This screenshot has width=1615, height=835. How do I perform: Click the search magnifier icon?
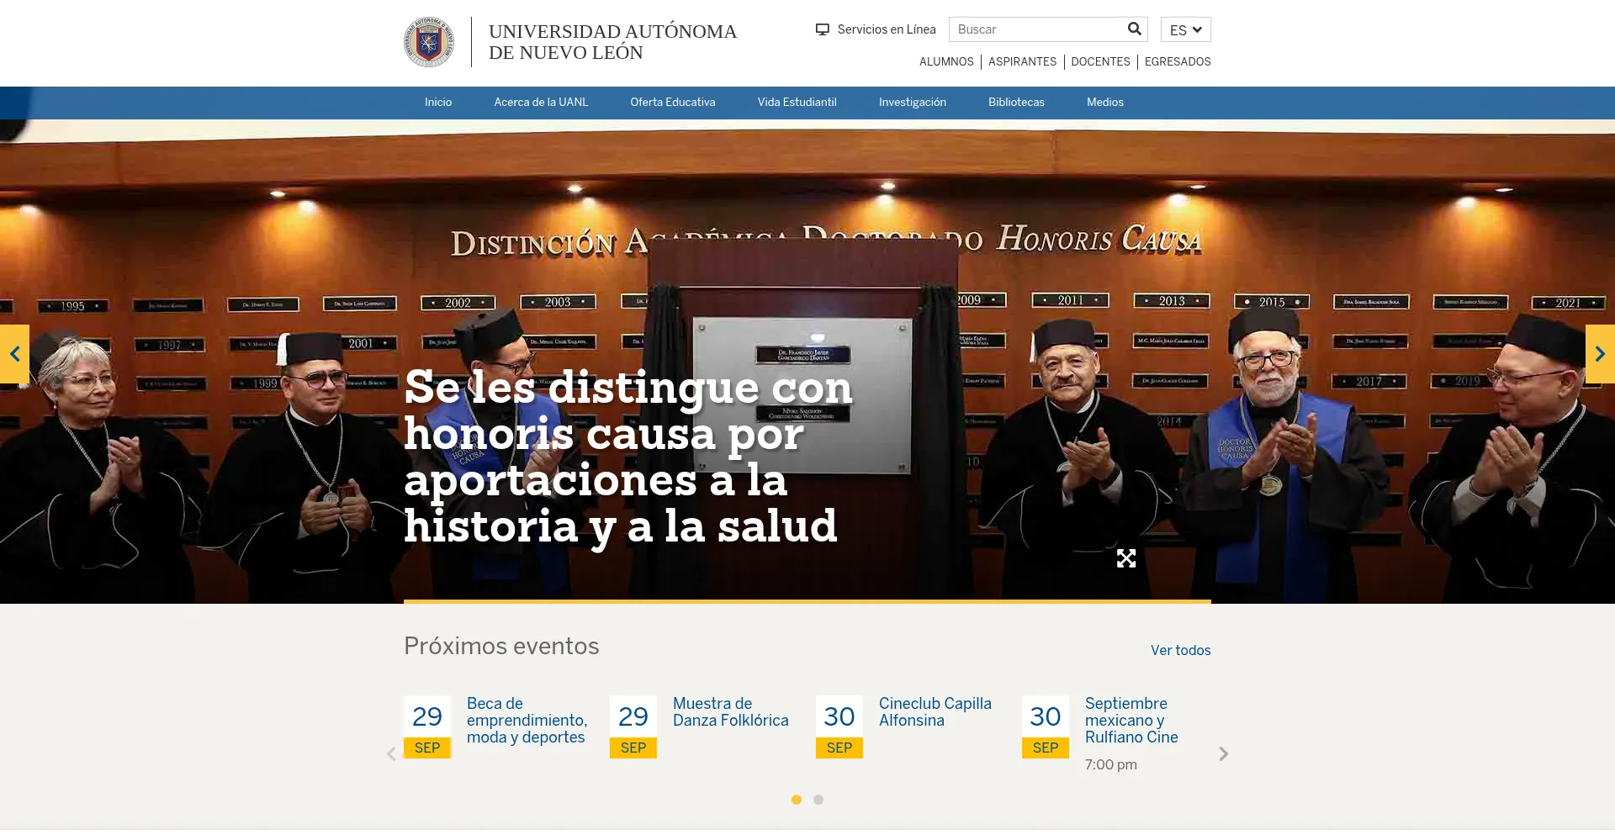point(1134,29)
